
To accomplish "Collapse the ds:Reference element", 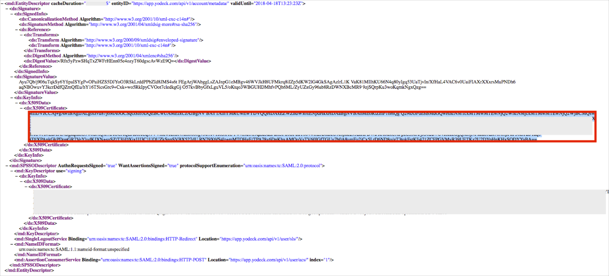I will tap(17, 30).
